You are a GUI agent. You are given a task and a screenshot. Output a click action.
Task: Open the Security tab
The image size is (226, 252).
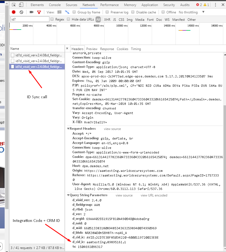click(x=169, y=5)
